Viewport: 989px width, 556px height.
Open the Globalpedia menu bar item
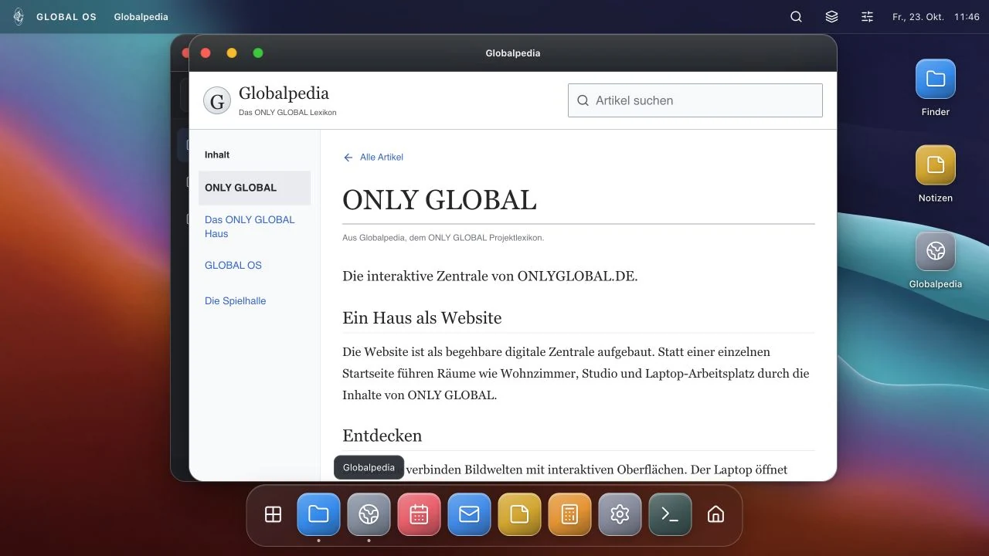[141, 17]
